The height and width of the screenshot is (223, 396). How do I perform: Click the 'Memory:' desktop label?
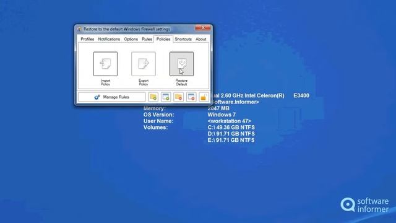coord(155,108)
